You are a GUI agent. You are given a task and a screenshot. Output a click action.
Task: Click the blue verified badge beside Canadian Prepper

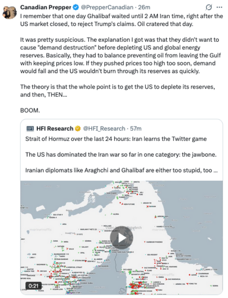coord(76,7)
